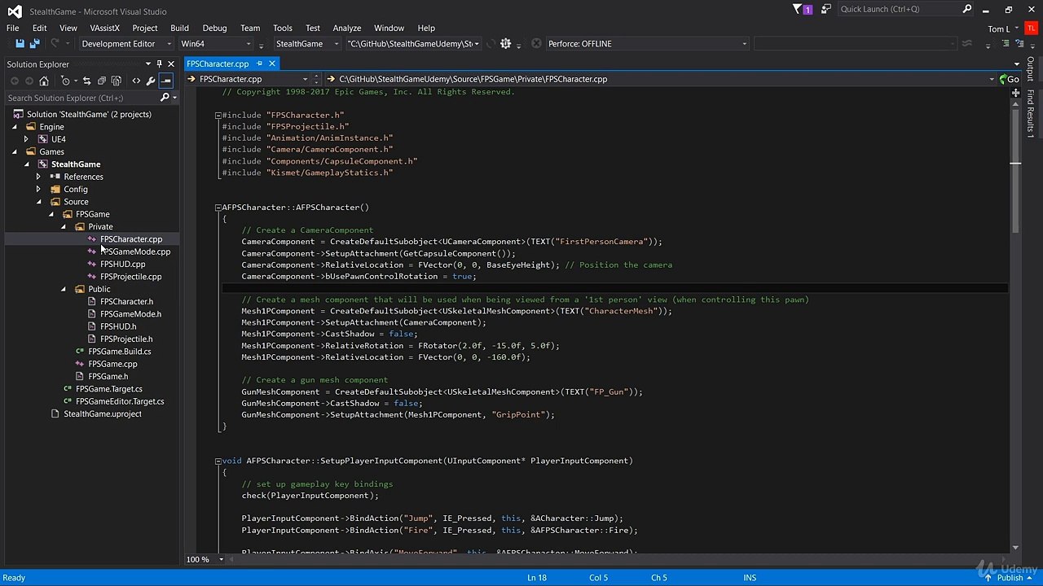
Task: Open the Build menu
Action: 180,28
